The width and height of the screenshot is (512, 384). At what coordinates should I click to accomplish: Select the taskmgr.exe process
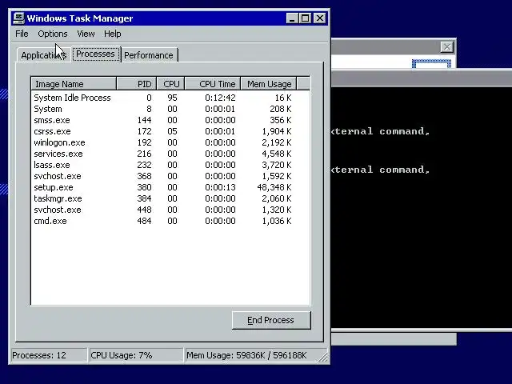pos(162,198)
